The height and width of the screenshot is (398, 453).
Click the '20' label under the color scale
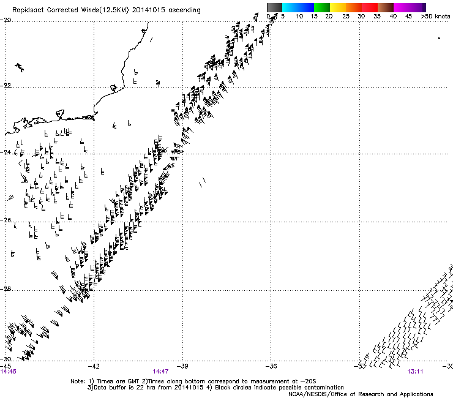point(329,17)
